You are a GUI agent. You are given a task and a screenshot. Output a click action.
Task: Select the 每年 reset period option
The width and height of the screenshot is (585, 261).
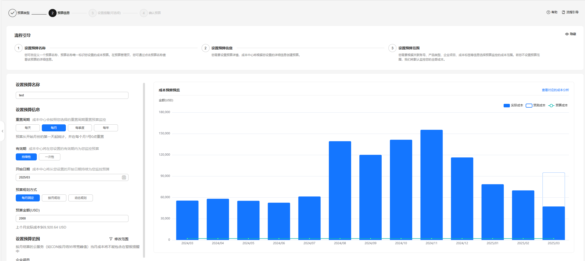tap(106, 128)
